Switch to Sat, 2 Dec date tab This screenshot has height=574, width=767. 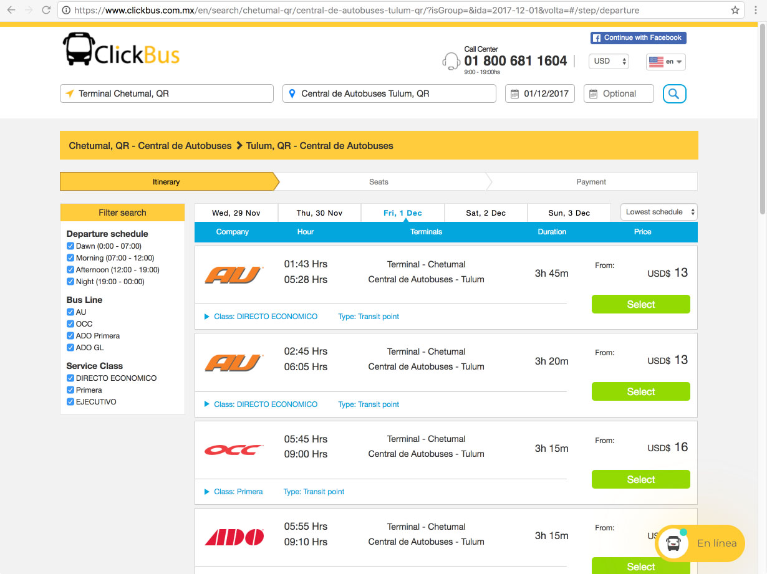pyautogui.click(x=486, y=213)
